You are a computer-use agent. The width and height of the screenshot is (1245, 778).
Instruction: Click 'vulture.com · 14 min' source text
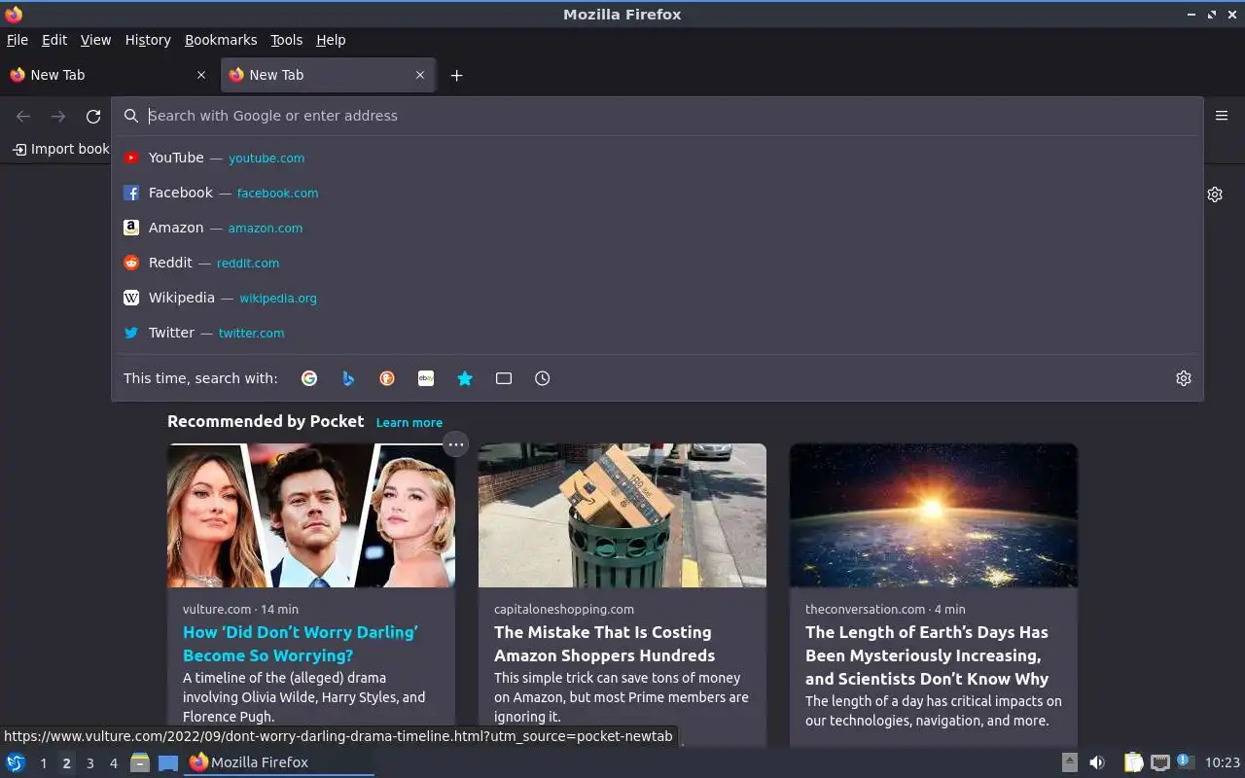[x=240, y=609]
